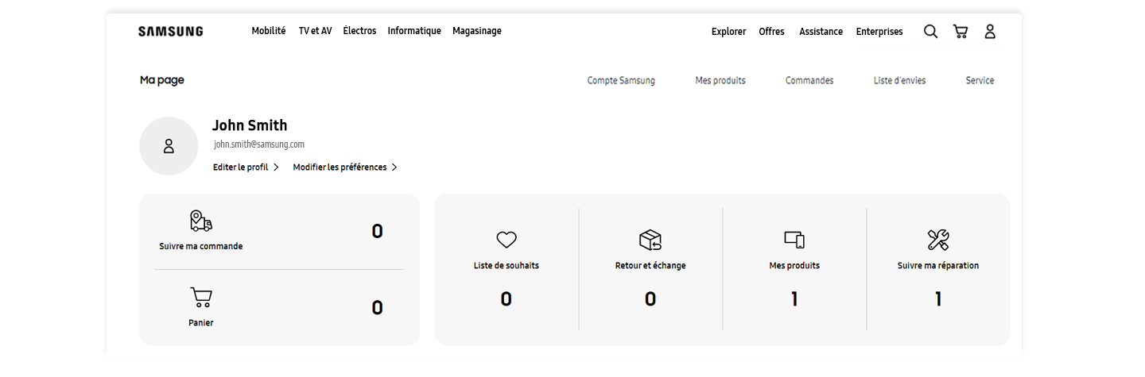Click the heart wishlist icon
This screenshot has height=377, width=1145.
[x=507, y=240]
